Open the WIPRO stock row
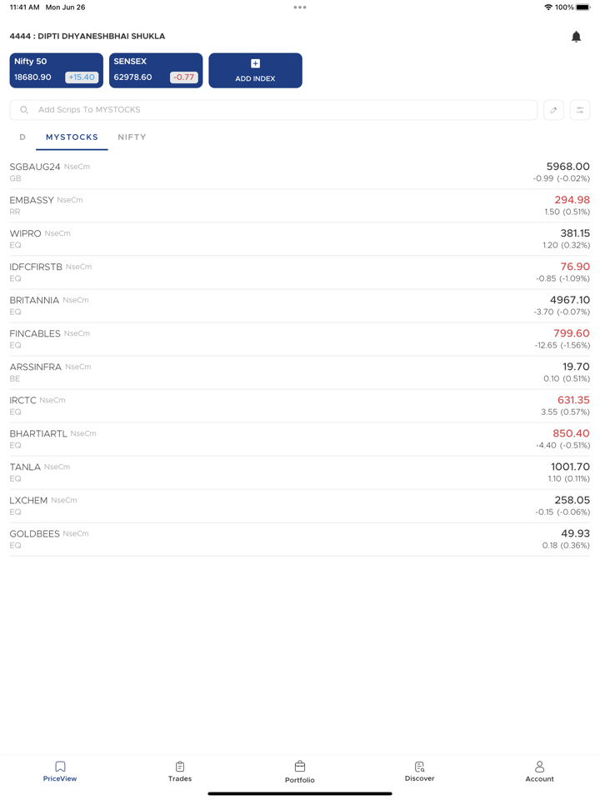 point(300,239)
